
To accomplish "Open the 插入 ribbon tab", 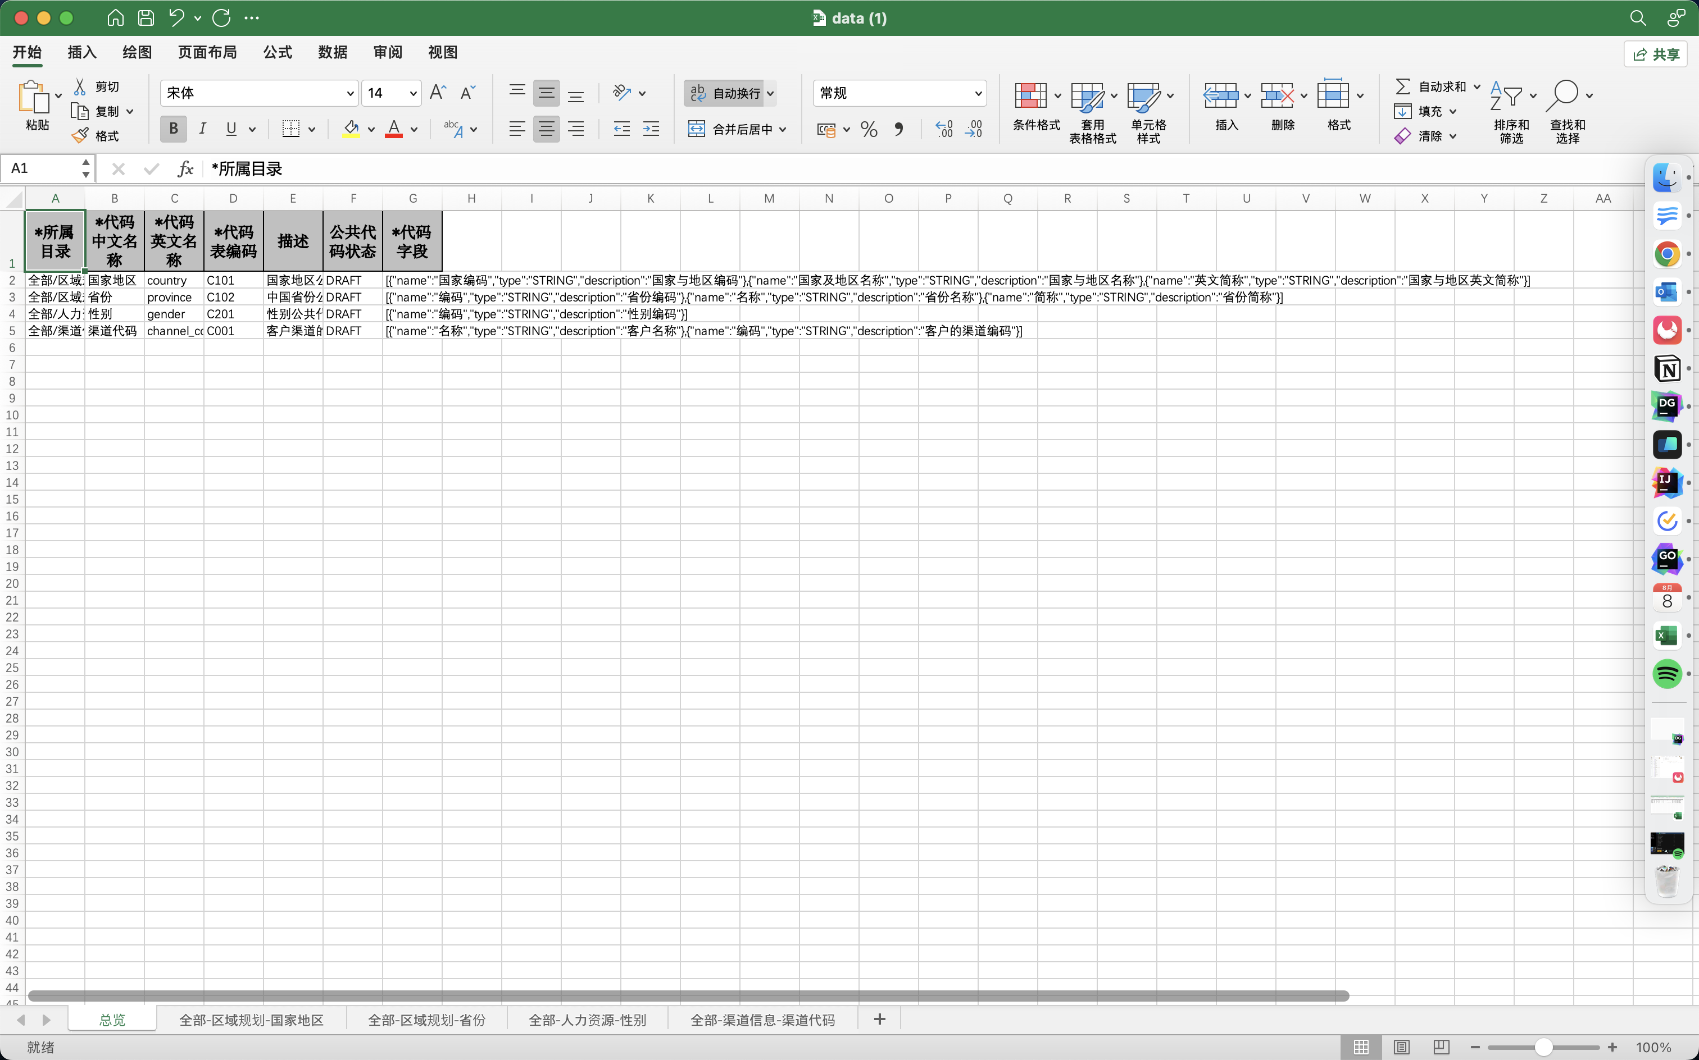I will [81, 52].
